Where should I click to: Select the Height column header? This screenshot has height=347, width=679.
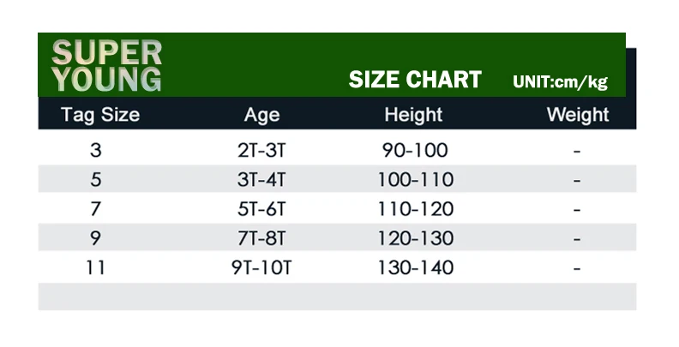click(x=413, y=115)
